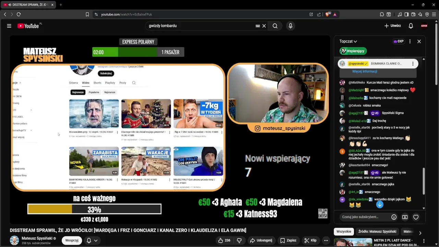The height and width of the screenshot is (247, 439).
Task: Open Brave Shields lion icon
Action: click(328, 14)
